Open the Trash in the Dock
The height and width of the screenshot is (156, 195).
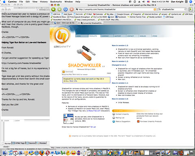[191, 153]
